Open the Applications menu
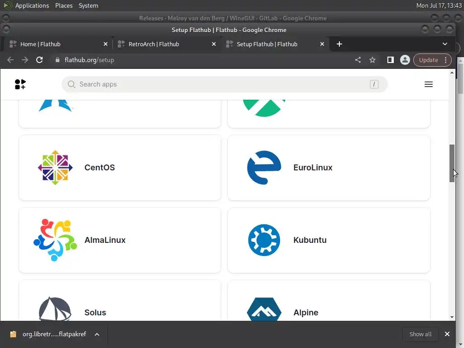Viewport: 464px width, 348px height. (32, 5)
